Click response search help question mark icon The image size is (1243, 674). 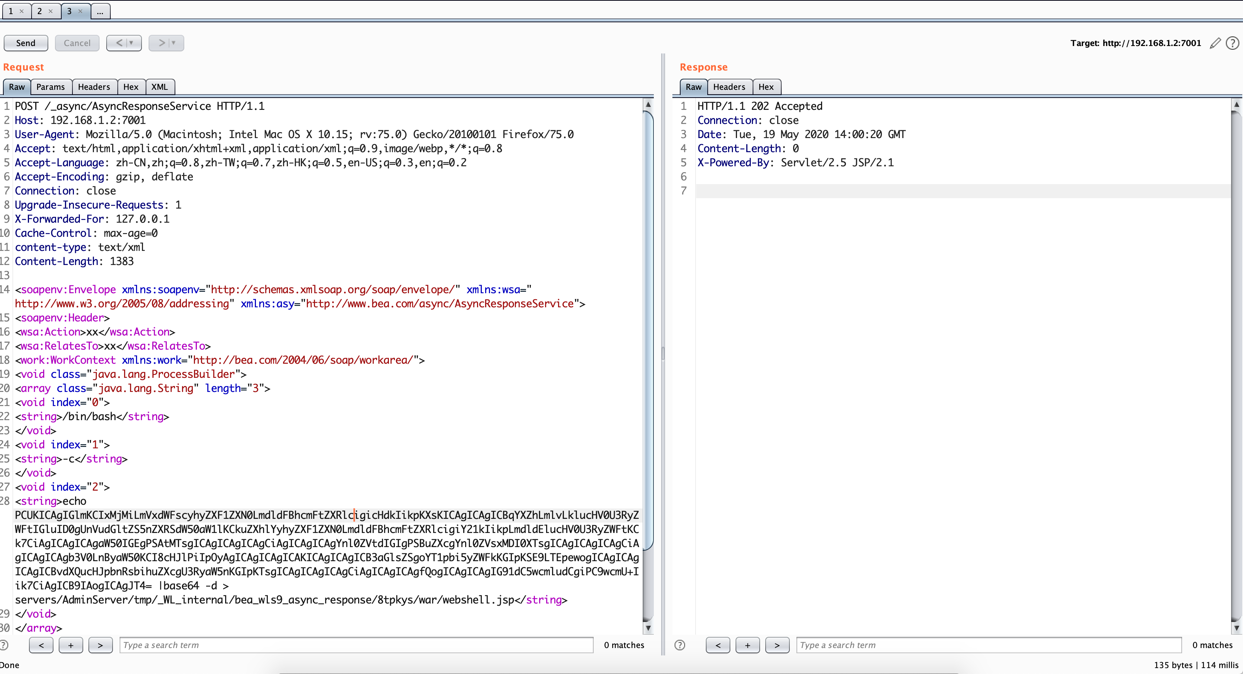679,645
